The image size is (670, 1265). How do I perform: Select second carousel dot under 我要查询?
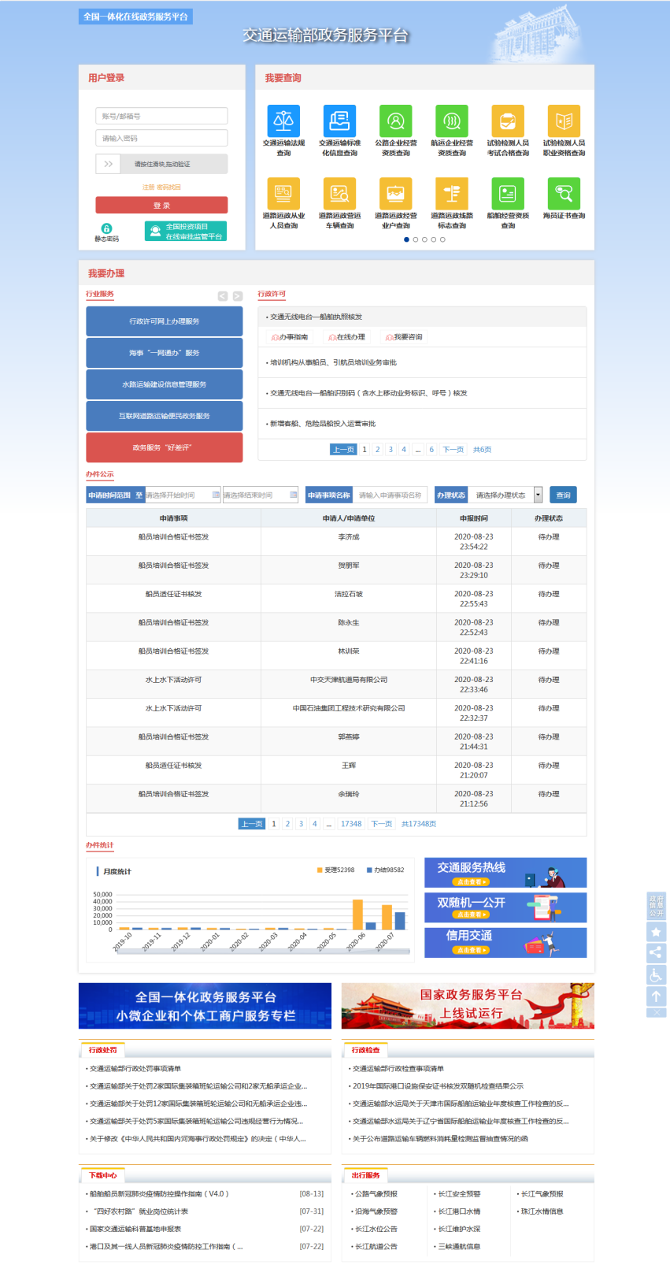tap(416, 239)
